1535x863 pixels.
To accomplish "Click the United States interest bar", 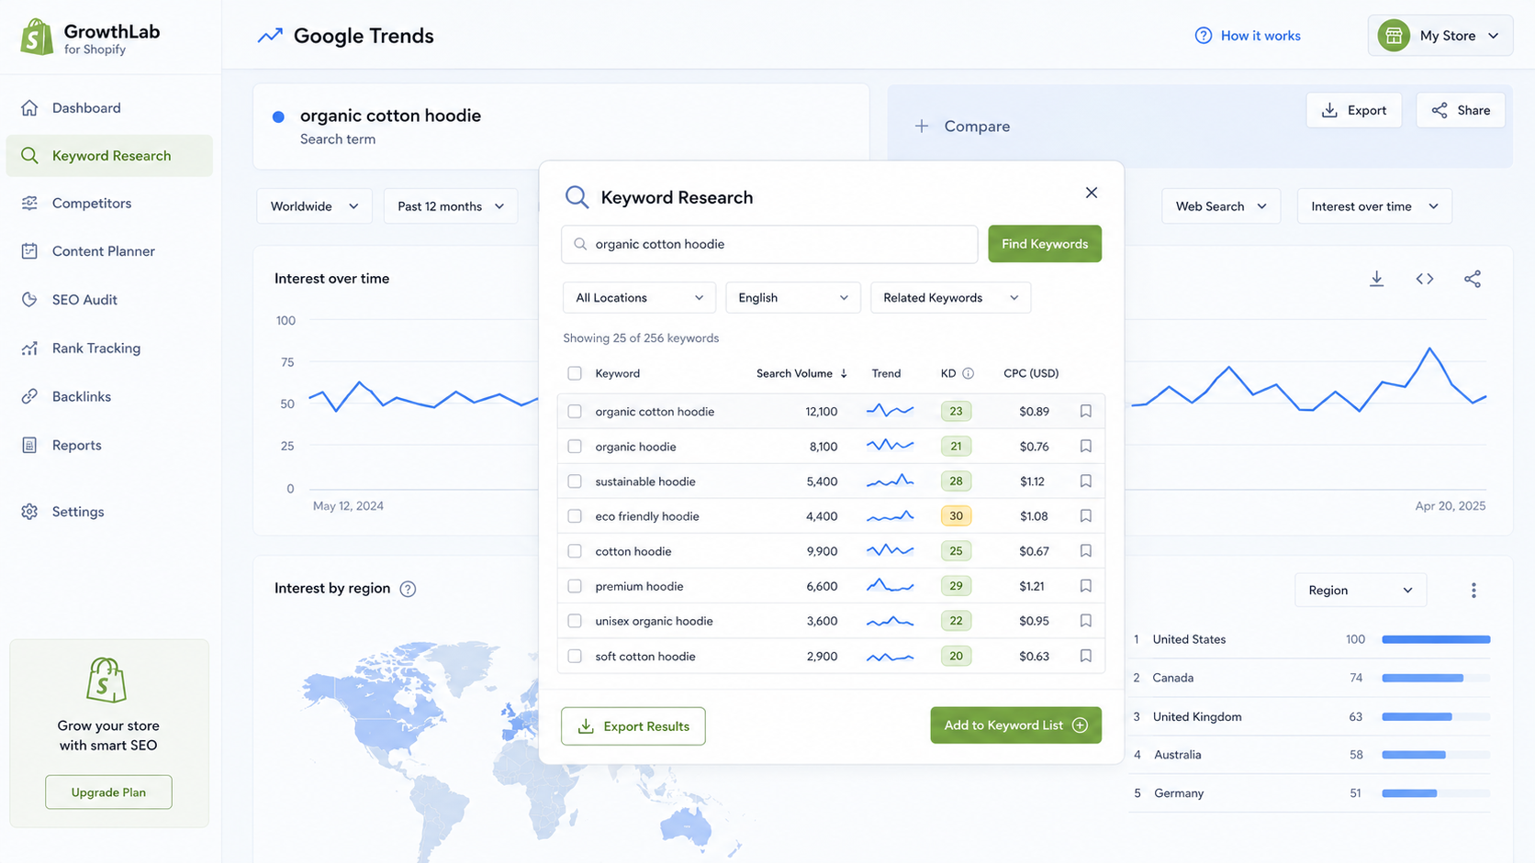I will pyautogui.click(x=1436, y=639).
